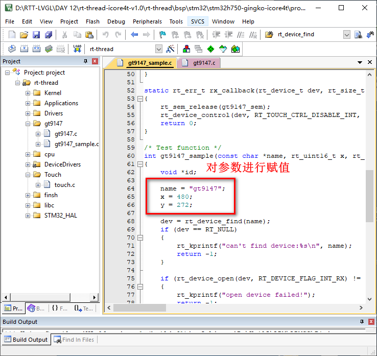
Task: Expand the Kernel group in project tree
Action: [x=28, y=93]
